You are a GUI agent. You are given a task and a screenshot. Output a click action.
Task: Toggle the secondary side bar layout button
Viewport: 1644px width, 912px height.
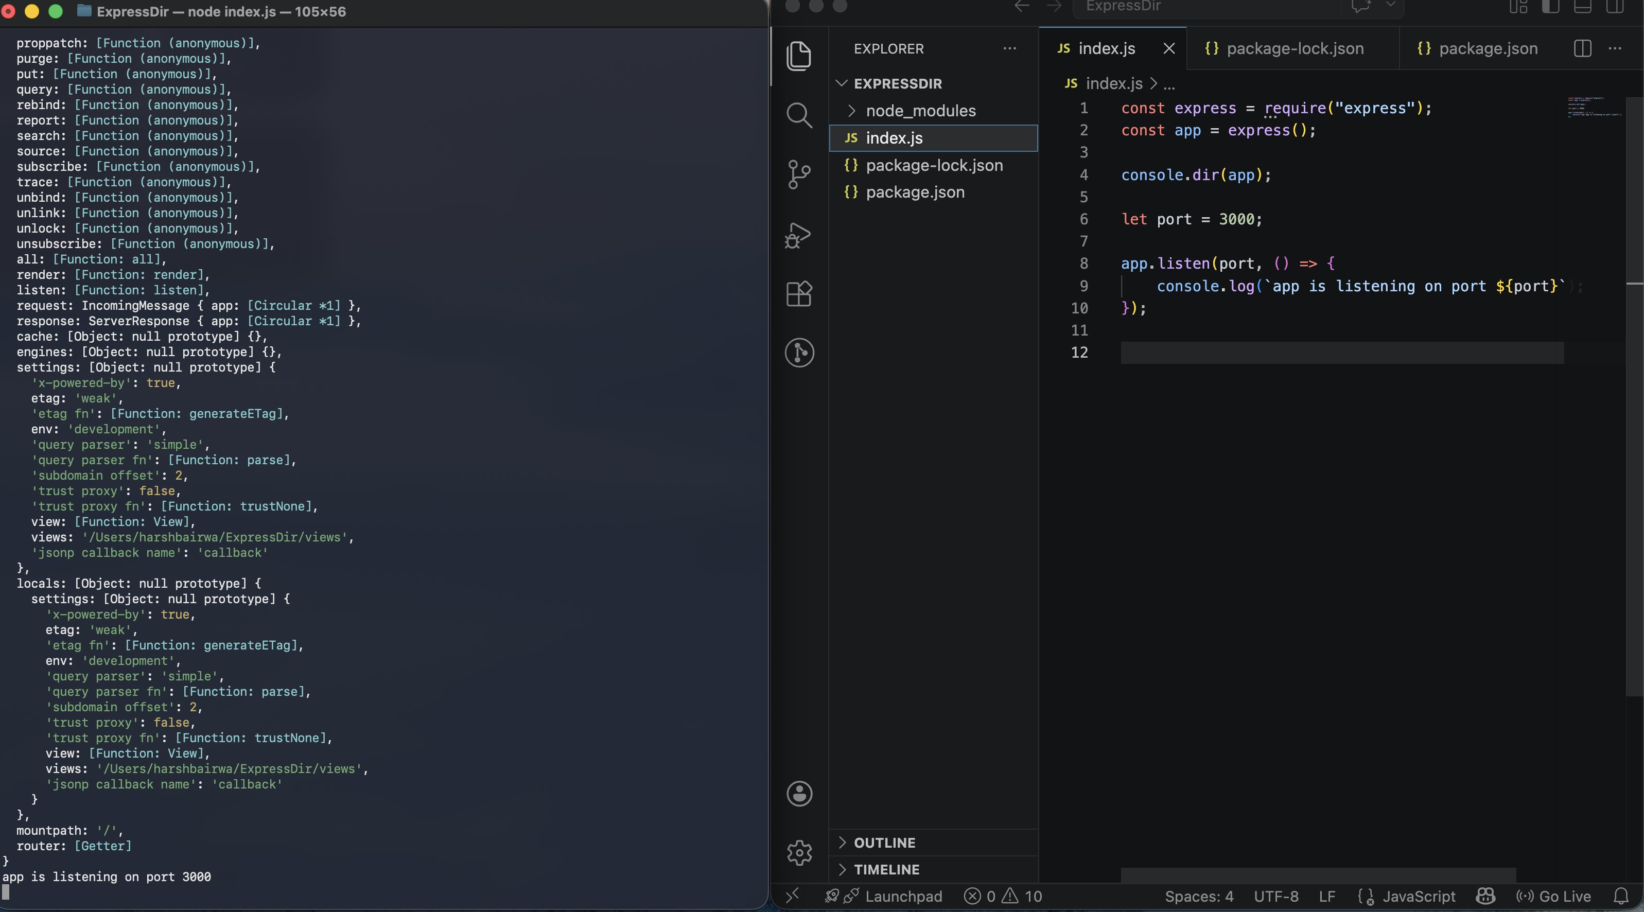click(x=1615, y=7)
